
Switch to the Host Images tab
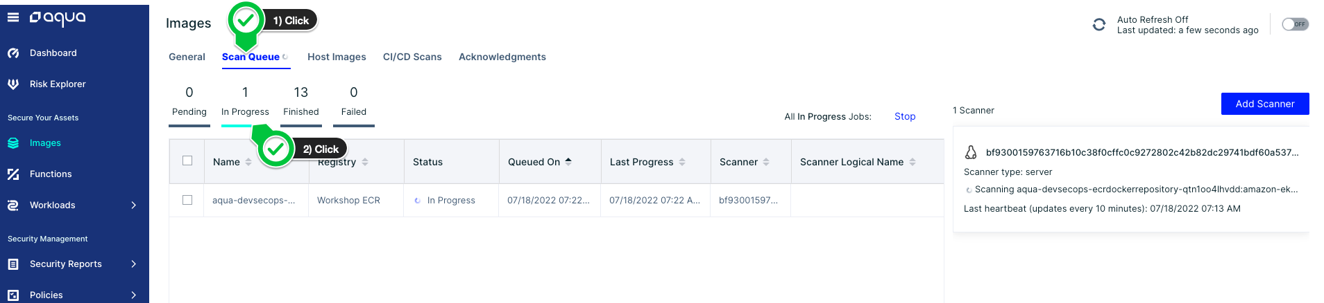coord(337,57)
